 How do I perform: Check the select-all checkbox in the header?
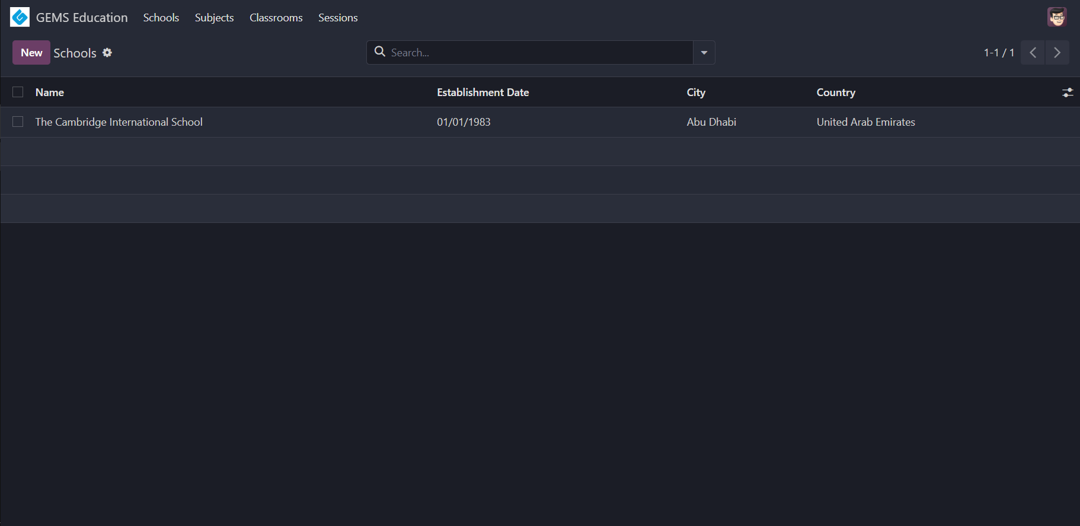(x=17, y=92)
